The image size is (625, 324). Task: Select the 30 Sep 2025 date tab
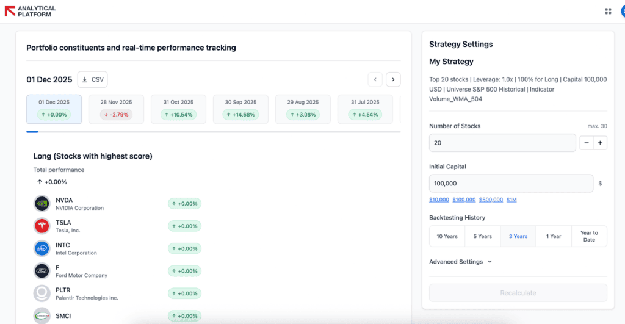(240, 109)
